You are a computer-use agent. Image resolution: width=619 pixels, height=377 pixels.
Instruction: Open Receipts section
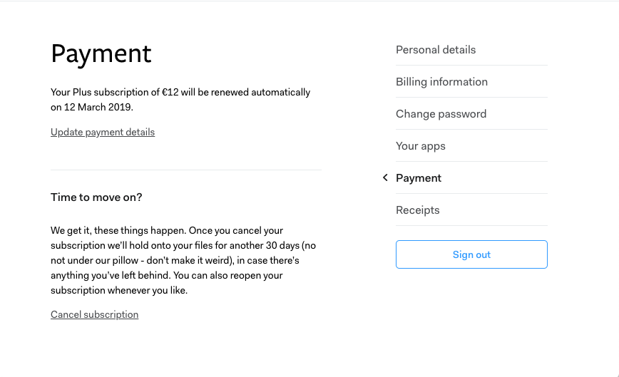pos(418,210)
